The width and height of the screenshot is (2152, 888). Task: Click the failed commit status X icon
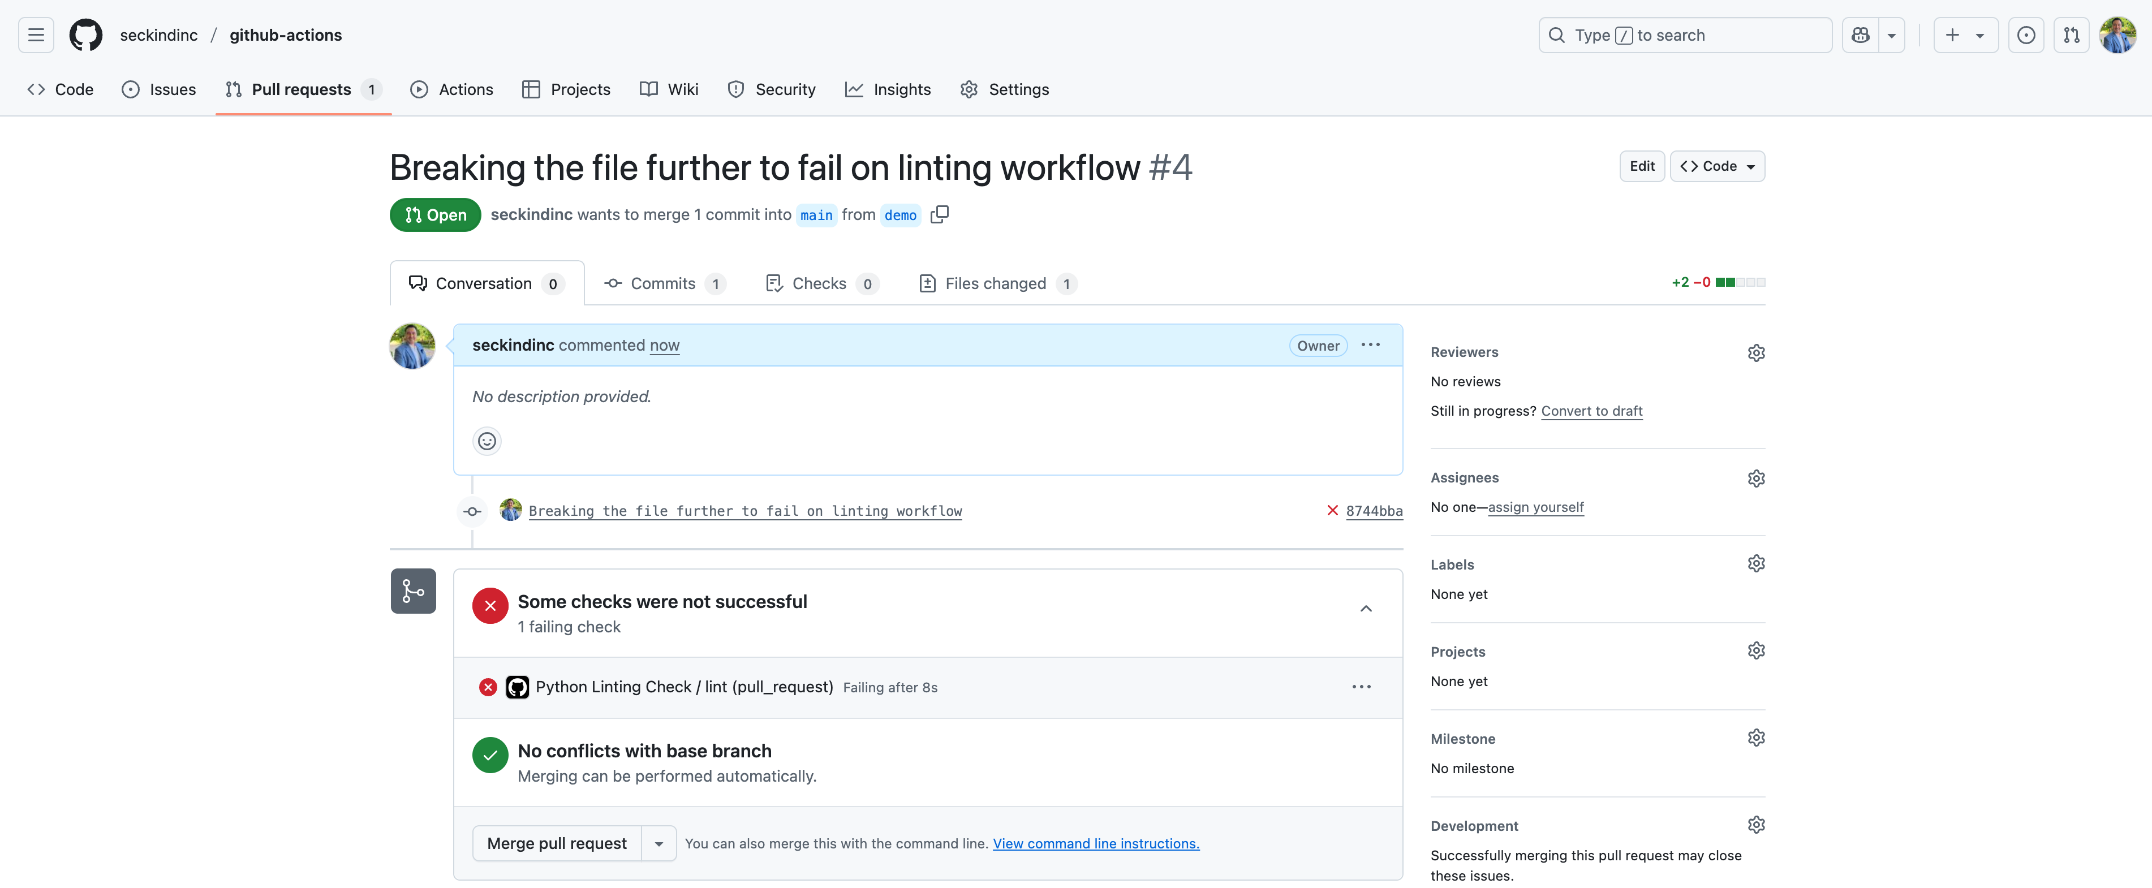(1332, 510)
